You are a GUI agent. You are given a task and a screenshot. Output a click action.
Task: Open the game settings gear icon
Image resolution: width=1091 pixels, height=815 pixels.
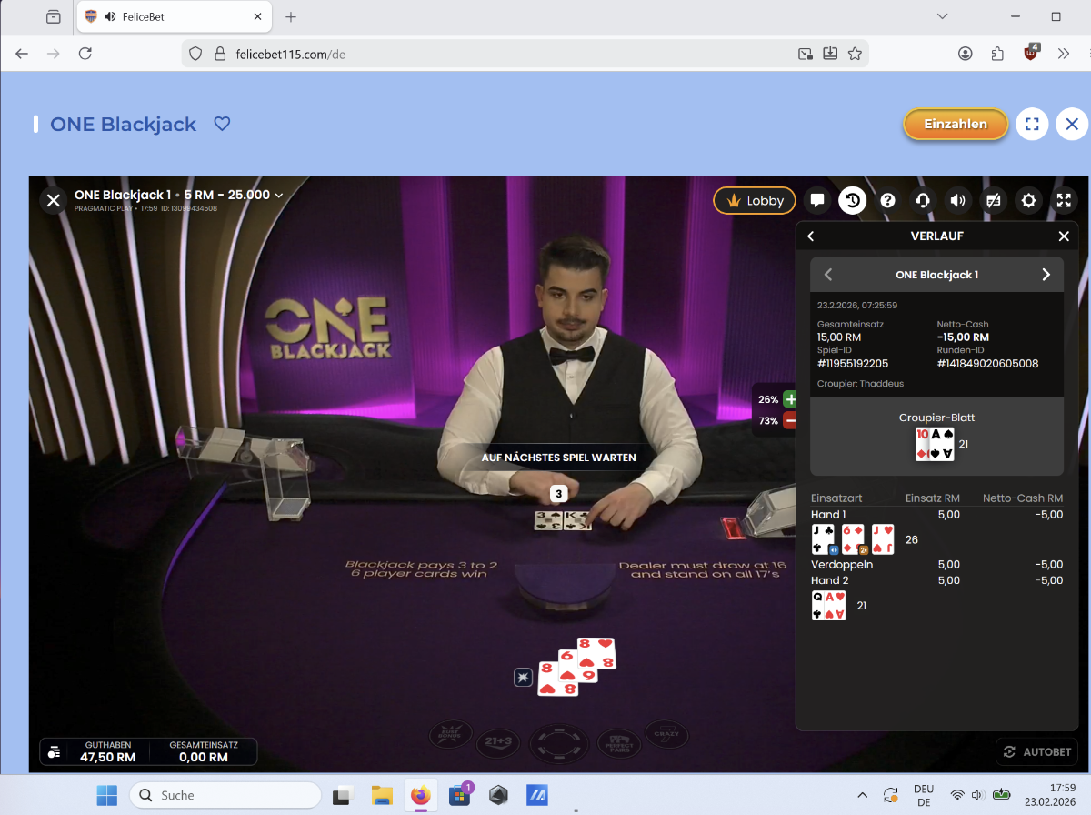(1028, 200)
